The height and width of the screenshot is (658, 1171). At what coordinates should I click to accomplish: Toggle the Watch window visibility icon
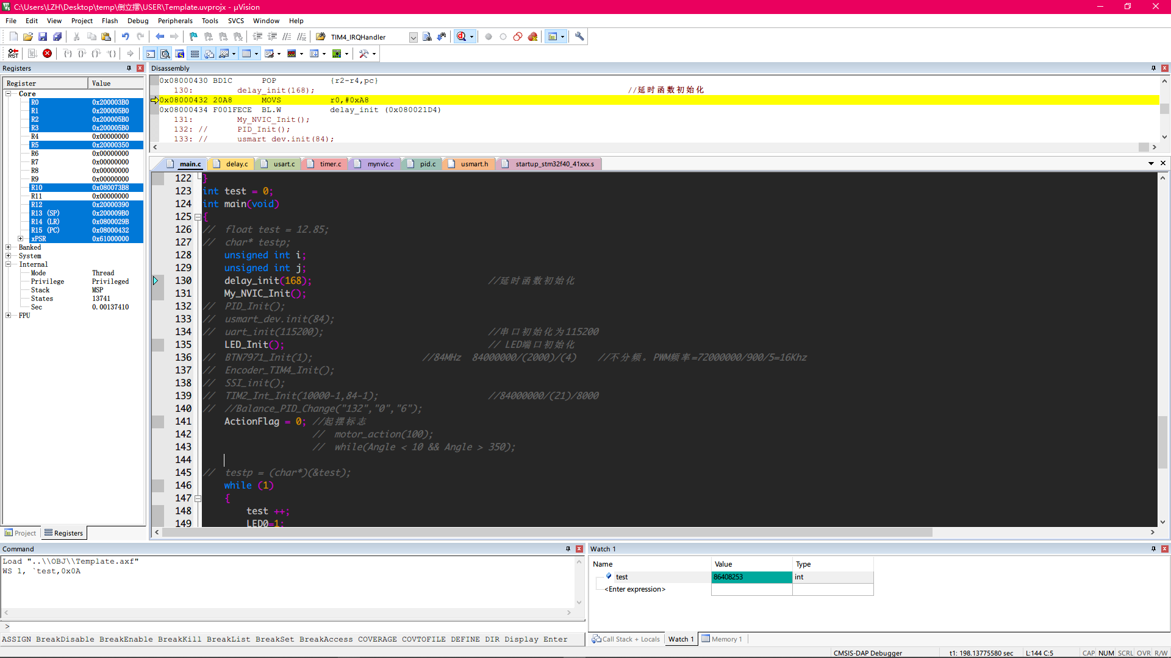224,54
